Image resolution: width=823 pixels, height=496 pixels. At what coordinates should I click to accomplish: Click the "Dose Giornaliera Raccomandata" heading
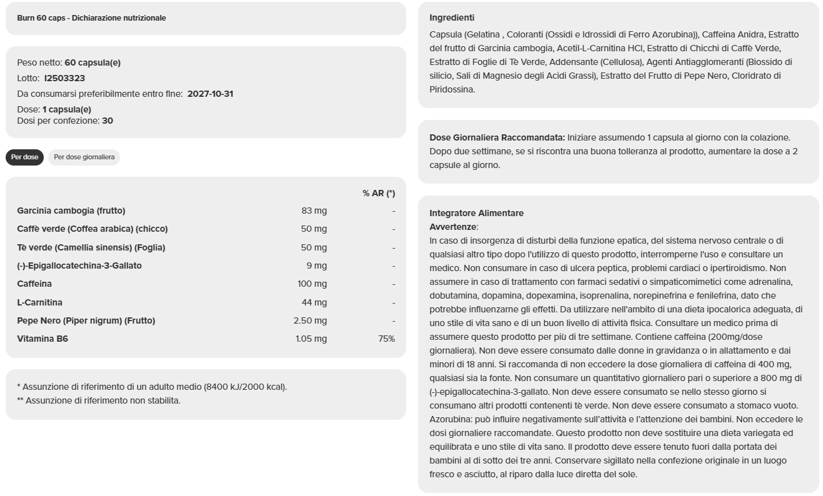pos(497,137)
